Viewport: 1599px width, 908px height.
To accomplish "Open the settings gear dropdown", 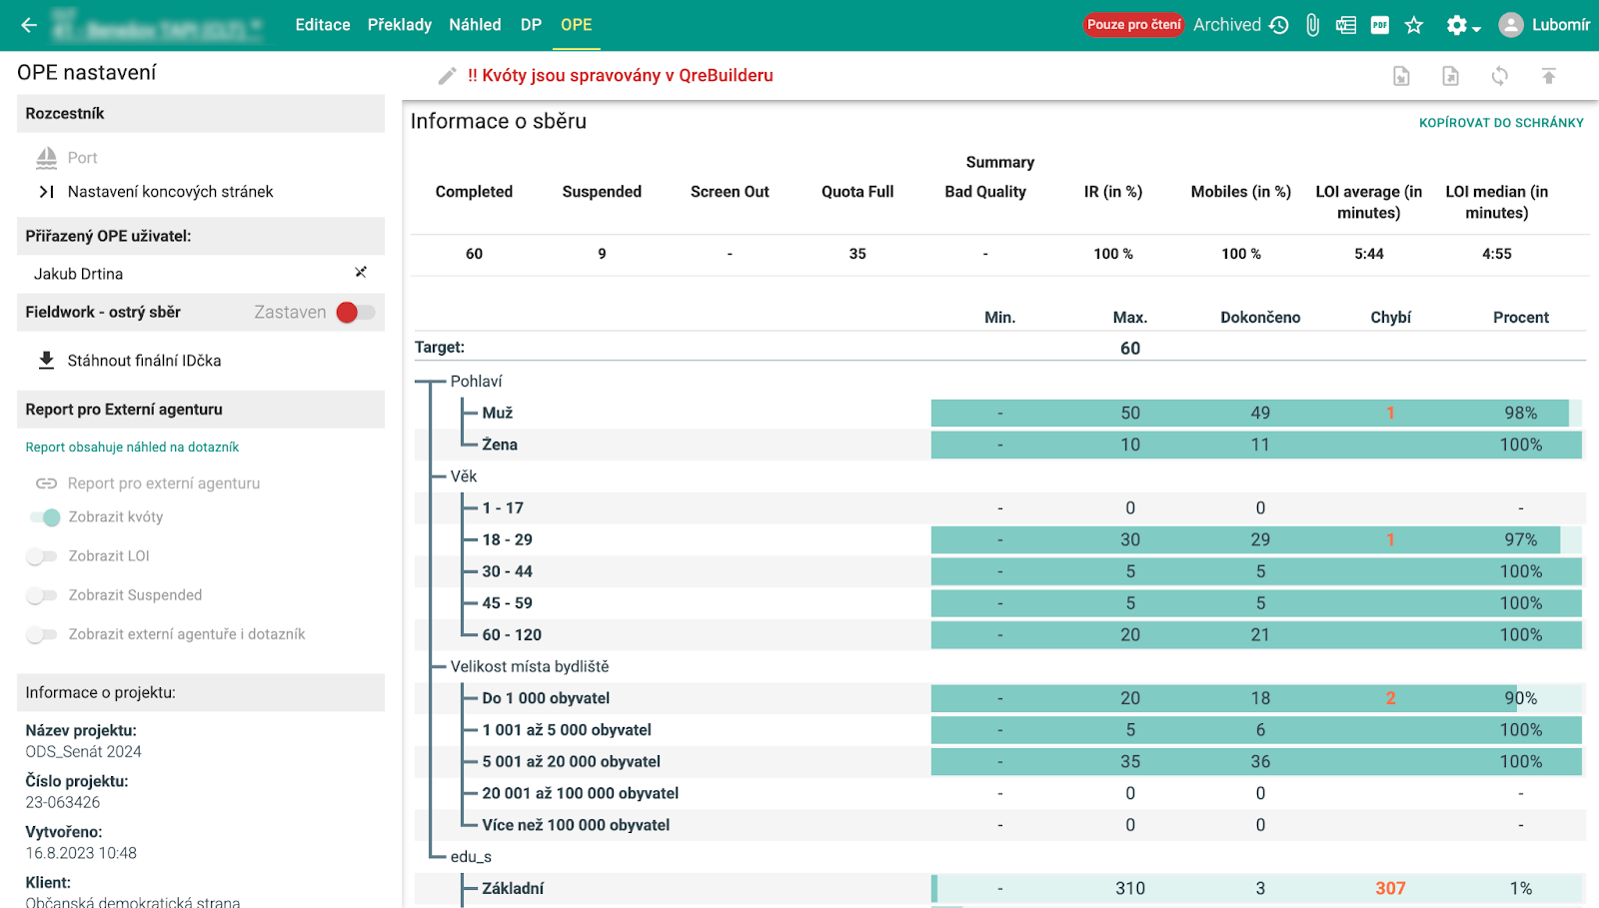I will click(x=1462, y=25).
